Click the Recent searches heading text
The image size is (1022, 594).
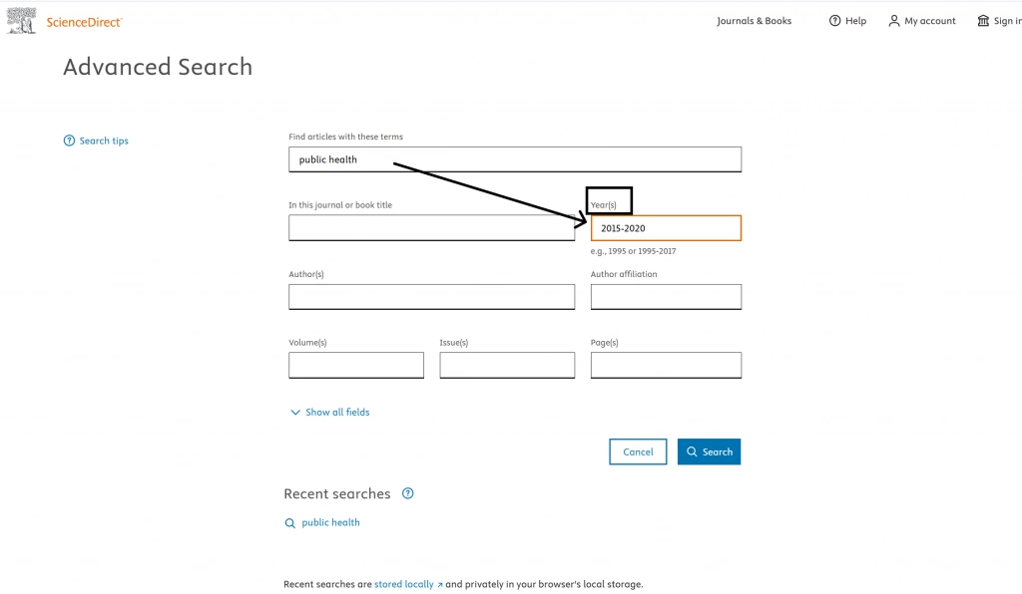pyautogui.click(x=337, y=493)
